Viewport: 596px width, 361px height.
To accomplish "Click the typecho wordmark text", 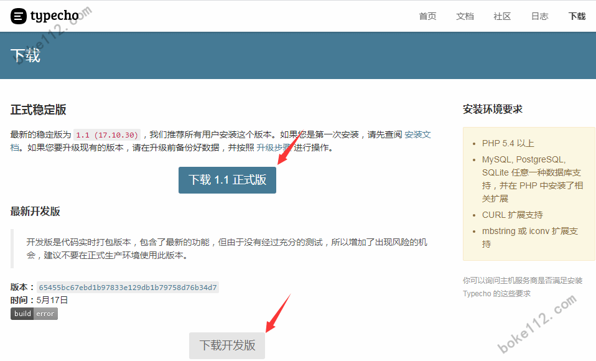I will 54,16.
